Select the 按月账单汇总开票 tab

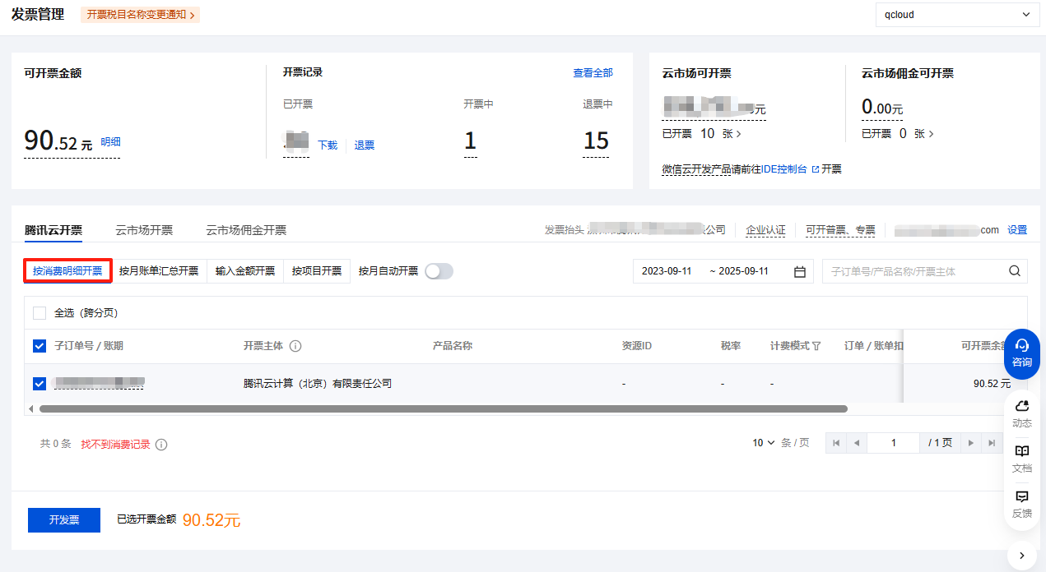coord(159,271)
